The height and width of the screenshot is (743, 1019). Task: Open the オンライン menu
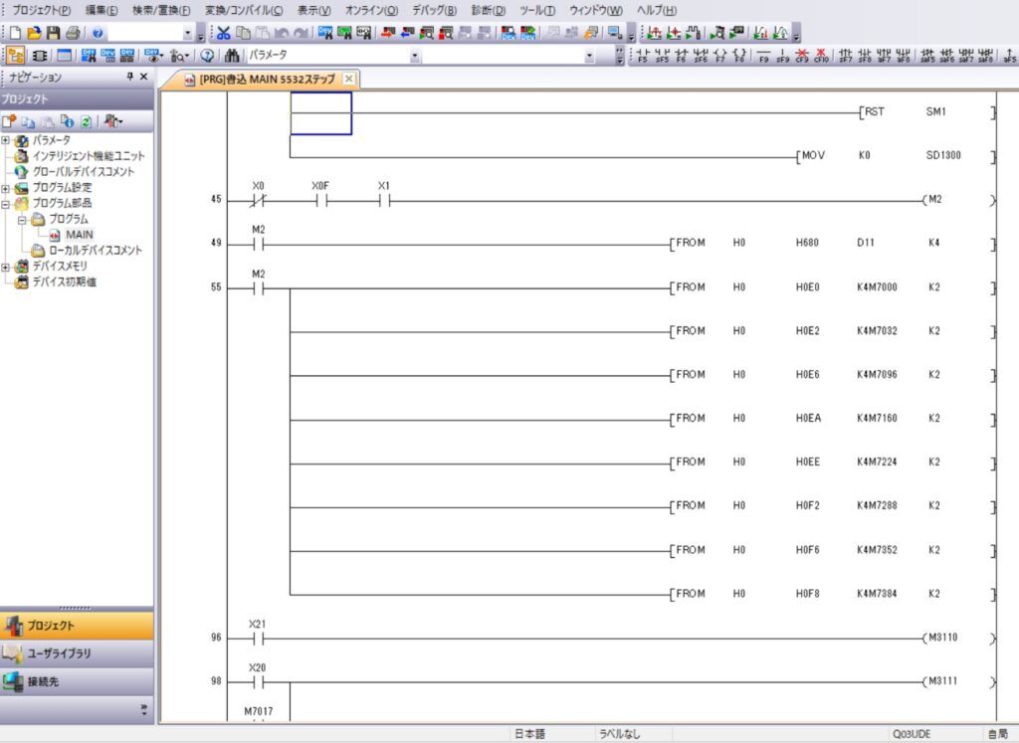pyautogui.click(x=371, y=10)
